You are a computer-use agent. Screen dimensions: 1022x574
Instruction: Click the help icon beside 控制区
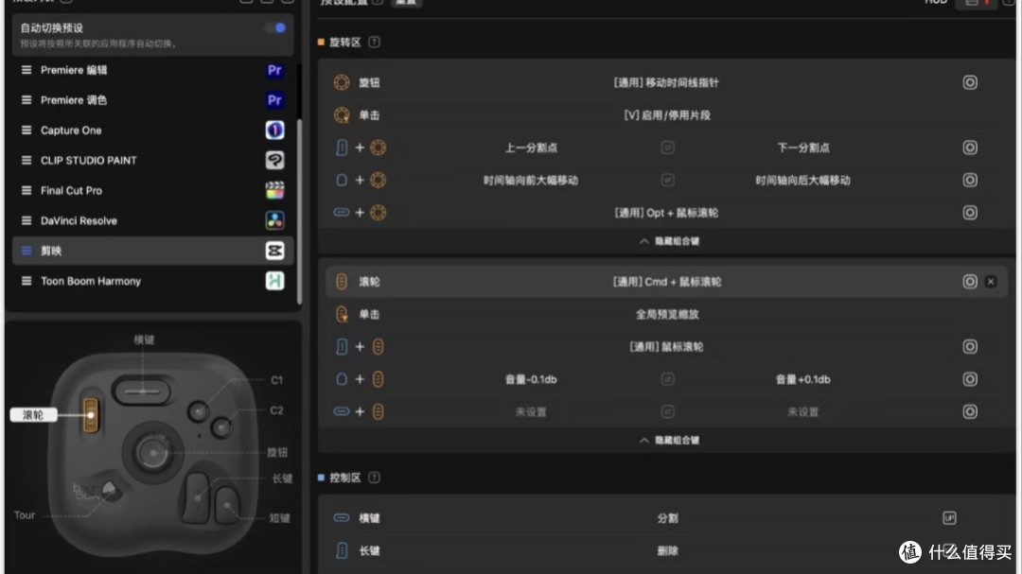[x=374, y=478]
